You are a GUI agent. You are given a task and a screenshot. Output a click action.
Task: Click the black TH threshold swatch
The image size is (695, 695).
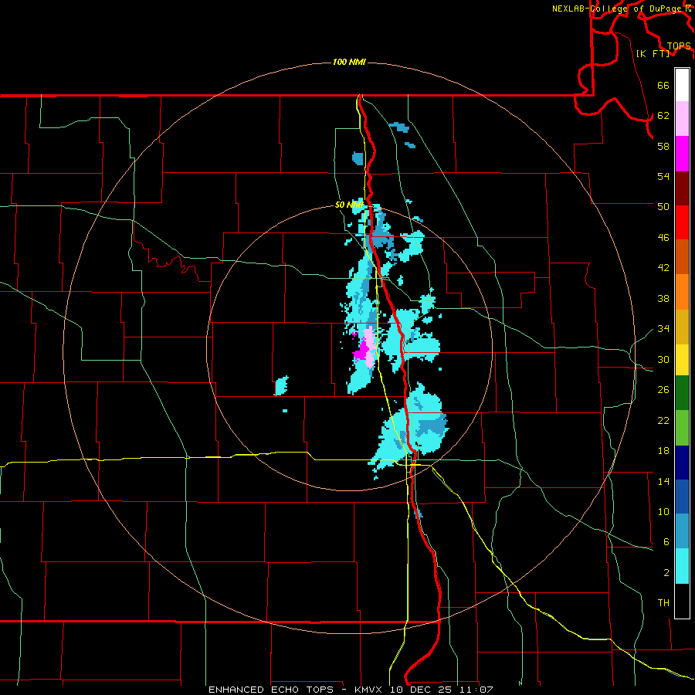682,601
